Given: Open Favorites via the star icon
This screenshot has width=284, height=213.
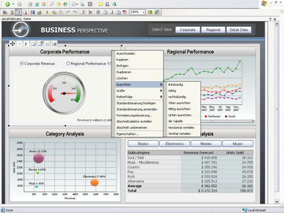Looking at the screenshot, I should [x=59, y=4].
